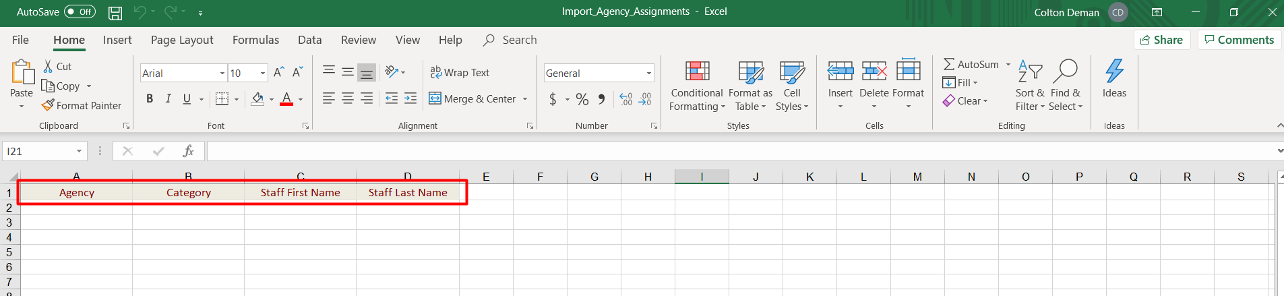Click Percent Style icon
Screen dimensions: 1284x296
pos(582,99)
